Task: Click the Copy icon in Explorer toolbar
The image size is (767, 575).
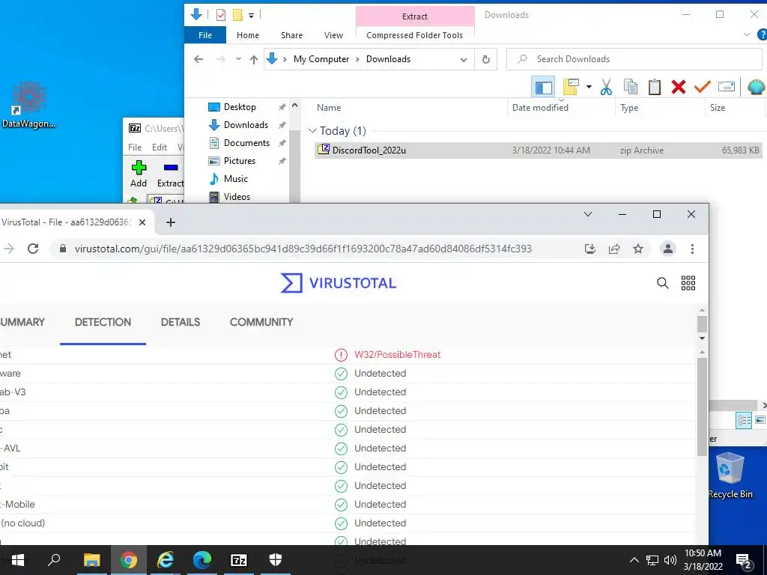Action: (x=630, y=87)
